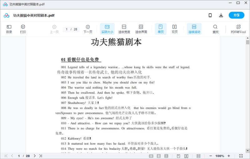Image resolution: width=250 pixels, height=159 pixels.
Task: Switch to 双页 double-page layout
Action: pos(175,29)
